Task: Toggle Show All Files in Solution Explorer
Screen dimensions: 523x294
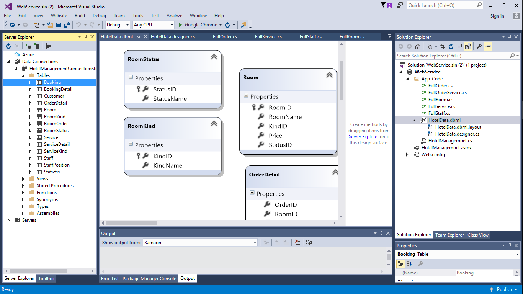Action: [x=468, y=46]
